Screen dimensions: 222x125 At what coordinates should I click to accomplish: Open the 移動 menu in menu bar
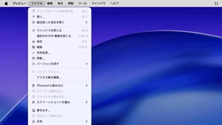pyautogui.click(x=70, y=3)
